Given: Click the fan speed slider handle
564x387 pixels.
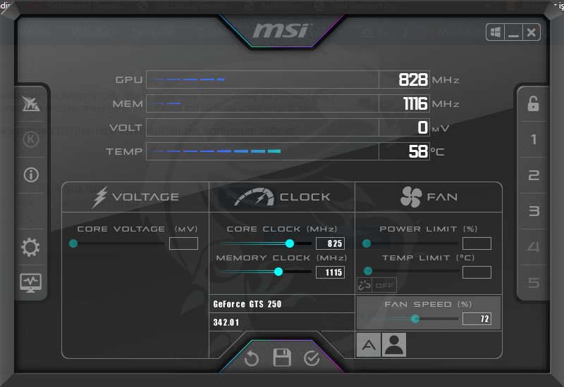Looking at the screenshot, I should [415, 319].
